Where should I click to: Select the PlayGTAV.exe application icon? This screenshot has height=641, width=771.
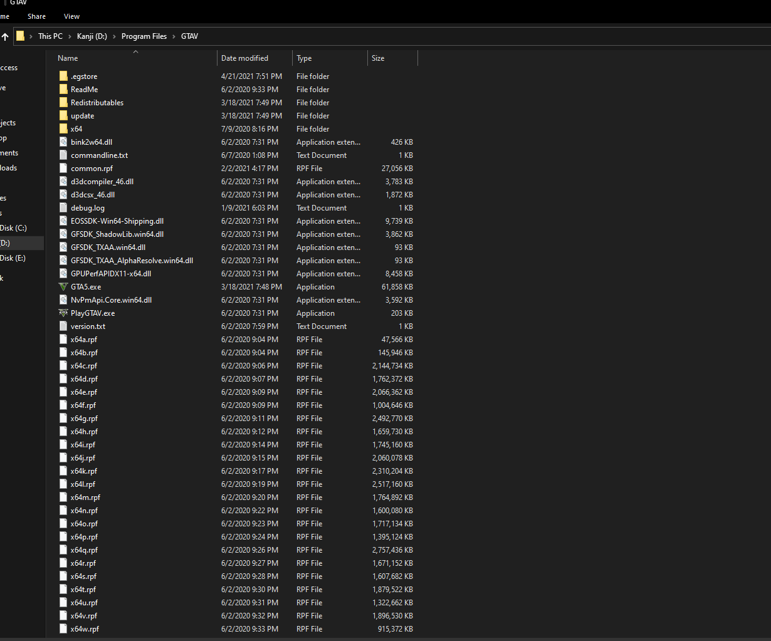click(63, 313)
